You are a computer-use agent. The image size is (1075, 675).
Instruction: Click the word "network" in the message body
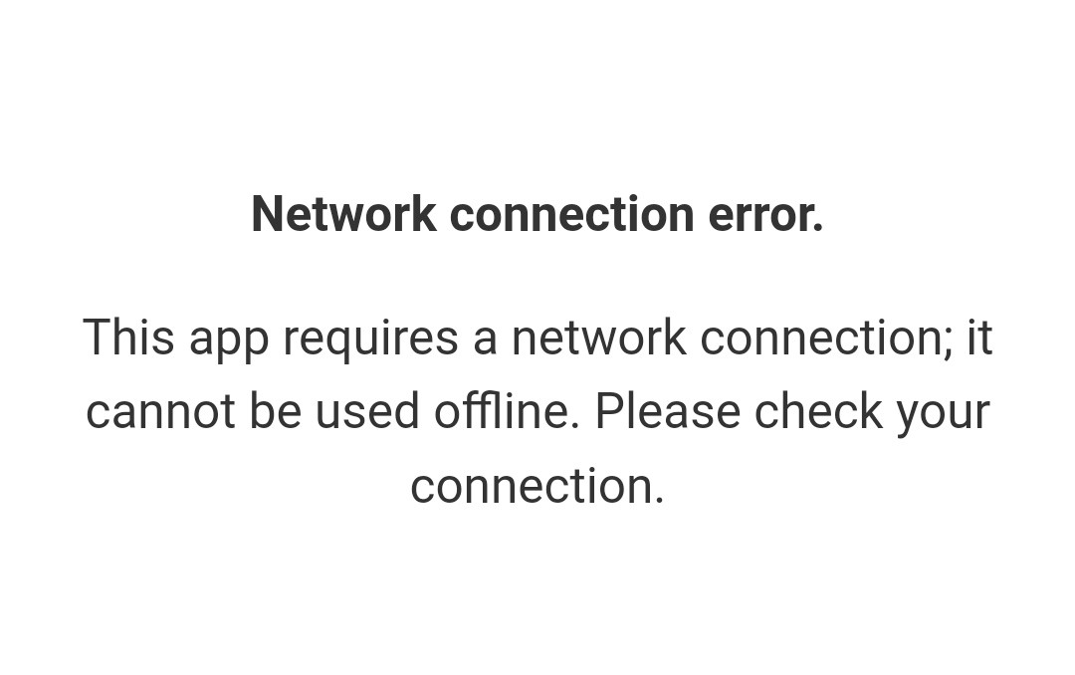pos(599,337)
